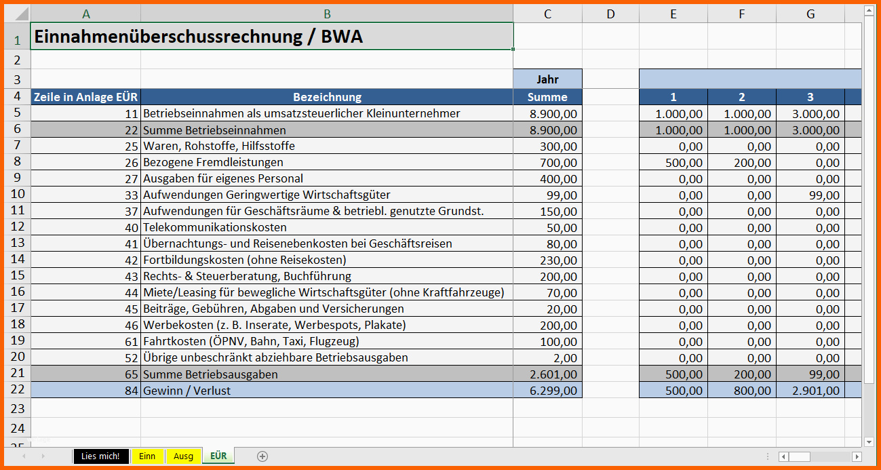The width and height of the screenshot is (881, 470).
Task: Click the EÜR line number '84' cell
Action: [x=85, y=390]
